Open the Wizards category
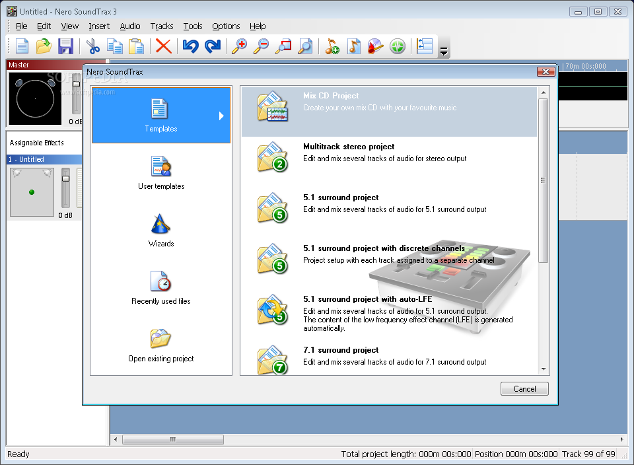The width and height of the screenshot is (634, 465). click(x=161, y=231)
